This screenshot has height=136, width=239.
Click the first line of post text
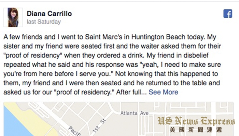(110, 37)
